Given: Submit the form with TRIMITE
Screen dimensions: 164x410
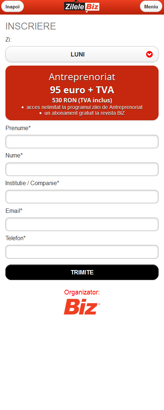Looking at the screenshot, I should click(x=82, y=273).
